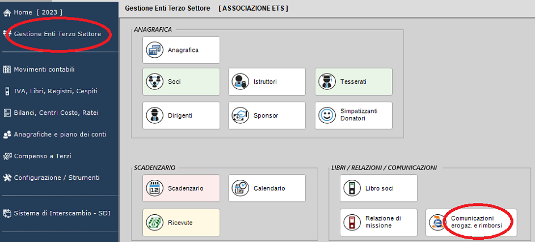The image size is (535, 242).
Task: Open Comunicazioni erogaz. e rimborsi
Action: click(471, 222)
